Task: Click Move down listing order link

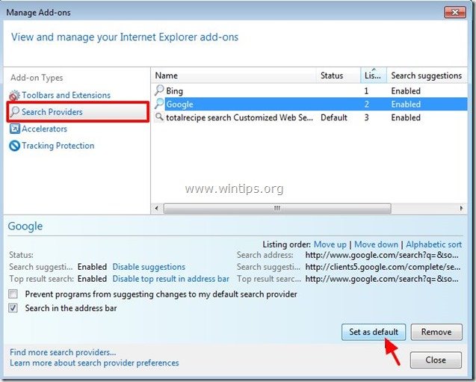Action: [376, 244]
